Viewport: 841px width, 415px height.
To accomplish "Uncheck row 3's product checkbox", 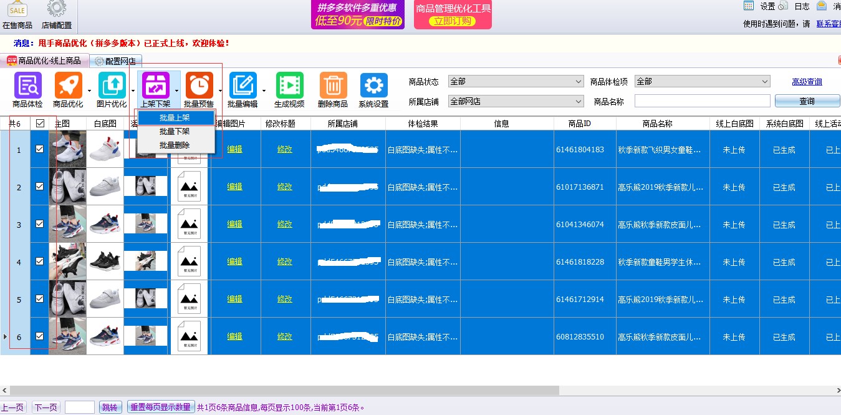I will point(39,224).
